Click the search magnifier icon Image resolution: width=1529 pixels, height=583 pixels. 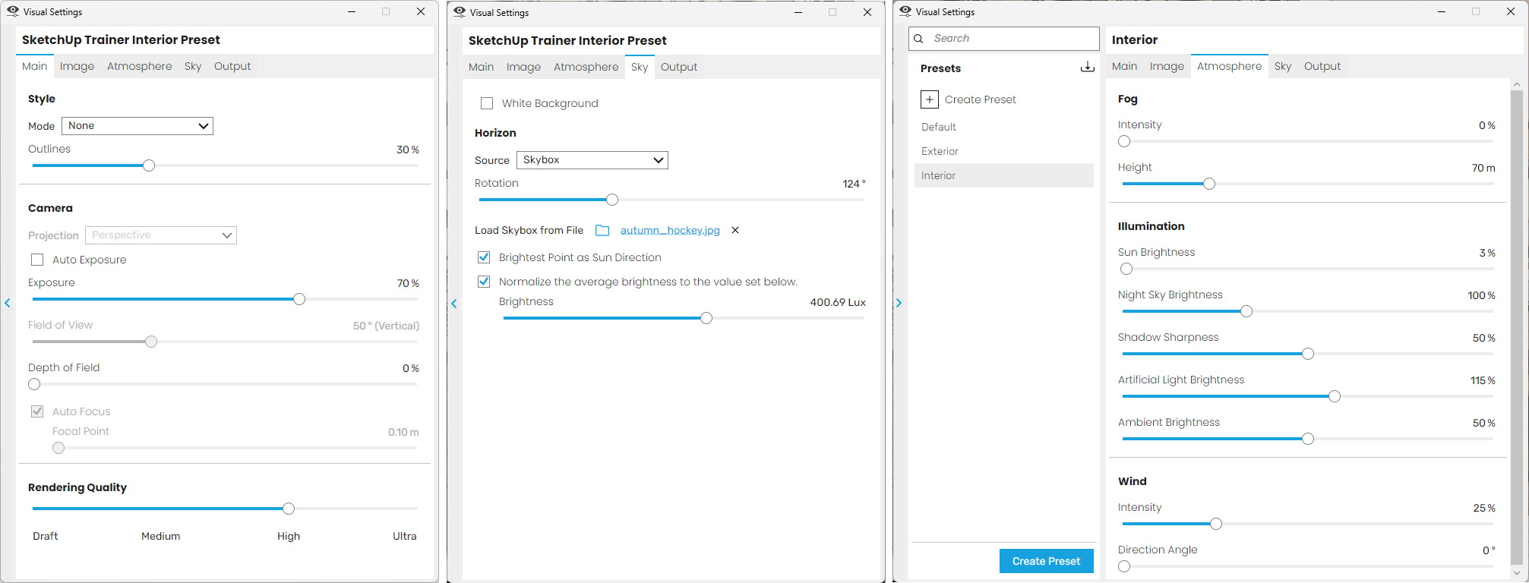(x=919, y=39)
